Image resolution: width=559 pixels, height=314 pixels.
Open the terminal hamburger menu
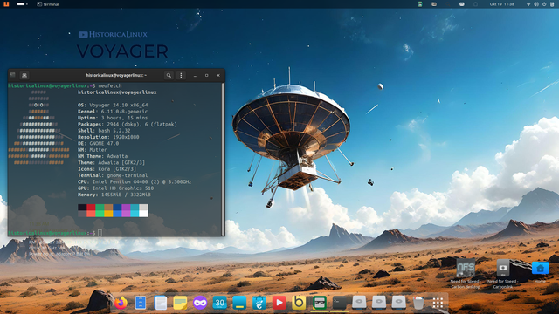tap(181, 76)
